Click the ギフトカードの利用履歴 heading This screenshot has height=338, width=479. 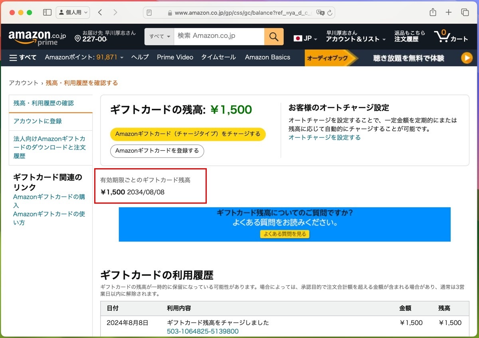tap(157, 275)
